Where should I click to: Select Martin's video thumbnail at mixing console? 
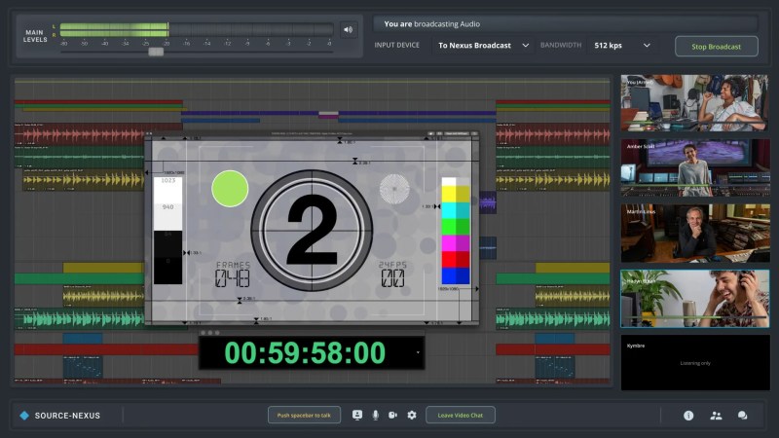point(694,233)
